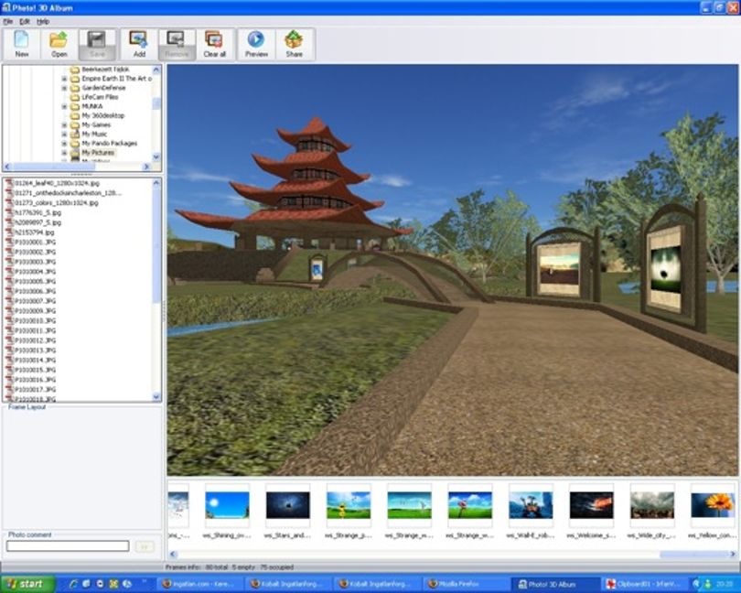Expand the My Pictures folder node
The image size is (741, 593).
[x=64, y=153]
